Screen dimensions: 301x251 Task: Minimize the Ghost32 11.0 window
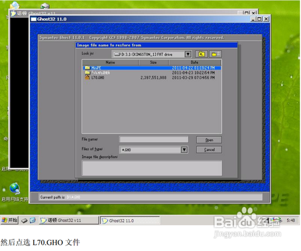tap(253, 19)
